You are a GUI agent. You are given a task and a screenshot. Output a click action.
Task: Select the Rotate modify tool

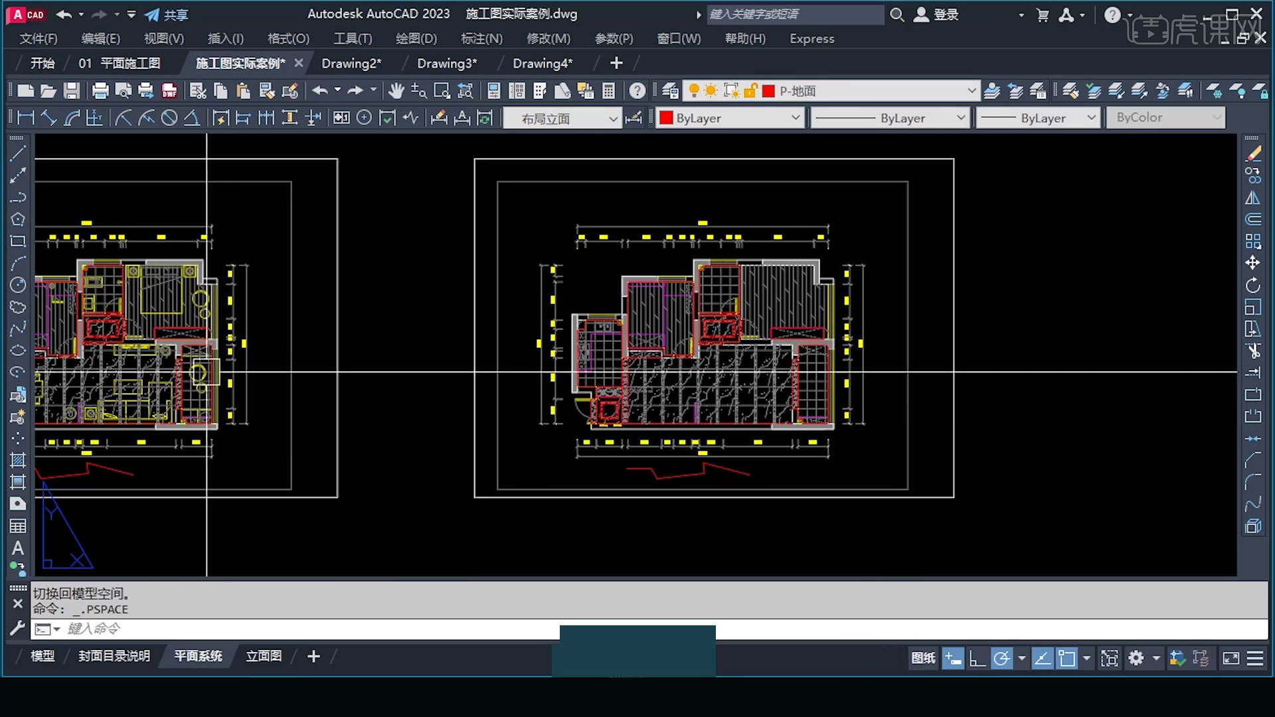(x=1252, y=285)
